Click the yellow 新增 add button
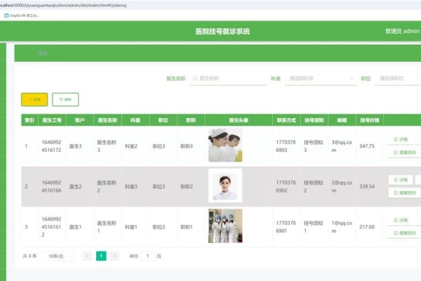This screenshot has height=281, width=421. point(34,100)
